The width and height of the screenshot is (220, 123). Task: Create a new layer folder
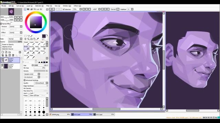pyautogui.click(x=10, y=52)
